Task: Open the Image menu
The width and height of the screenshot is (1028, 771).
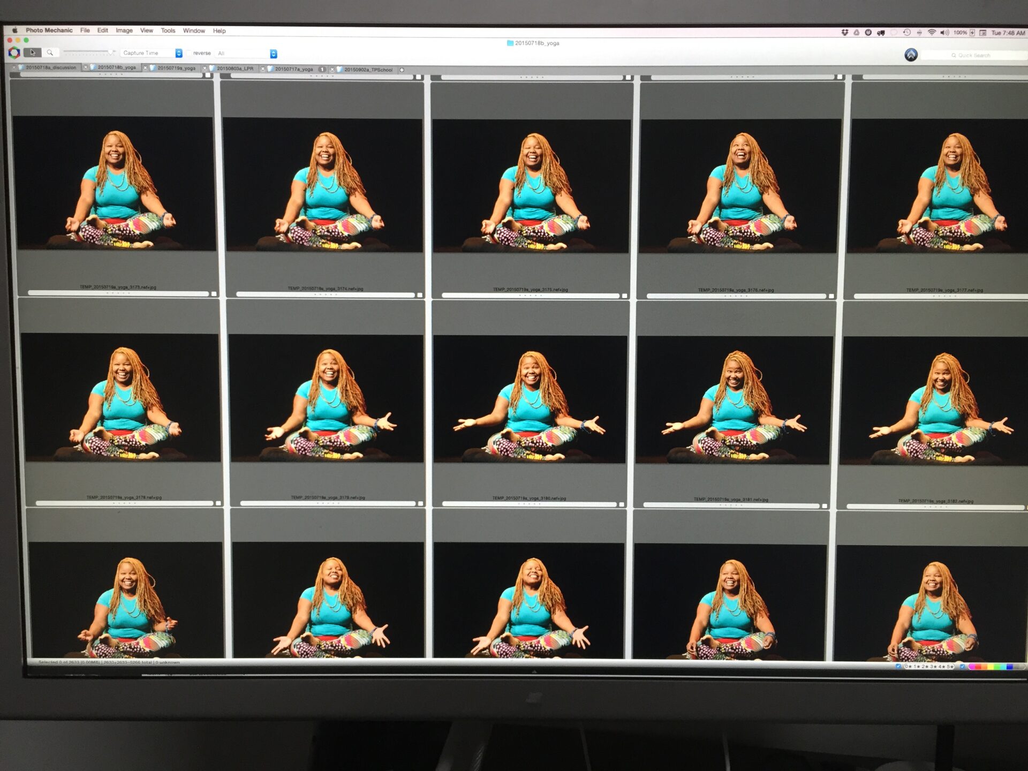Action: pos(124,31)
